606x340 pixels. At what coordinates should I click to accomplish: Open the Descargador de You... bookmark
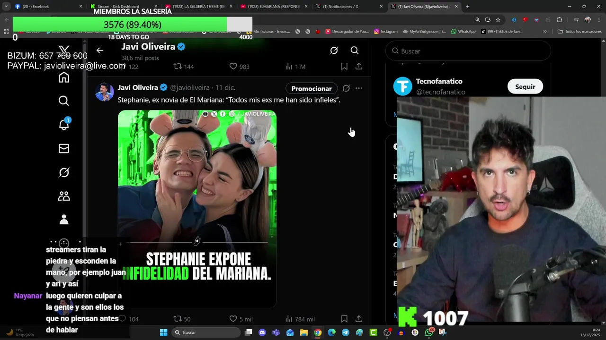pyautogui.click(x=347, y=32)
